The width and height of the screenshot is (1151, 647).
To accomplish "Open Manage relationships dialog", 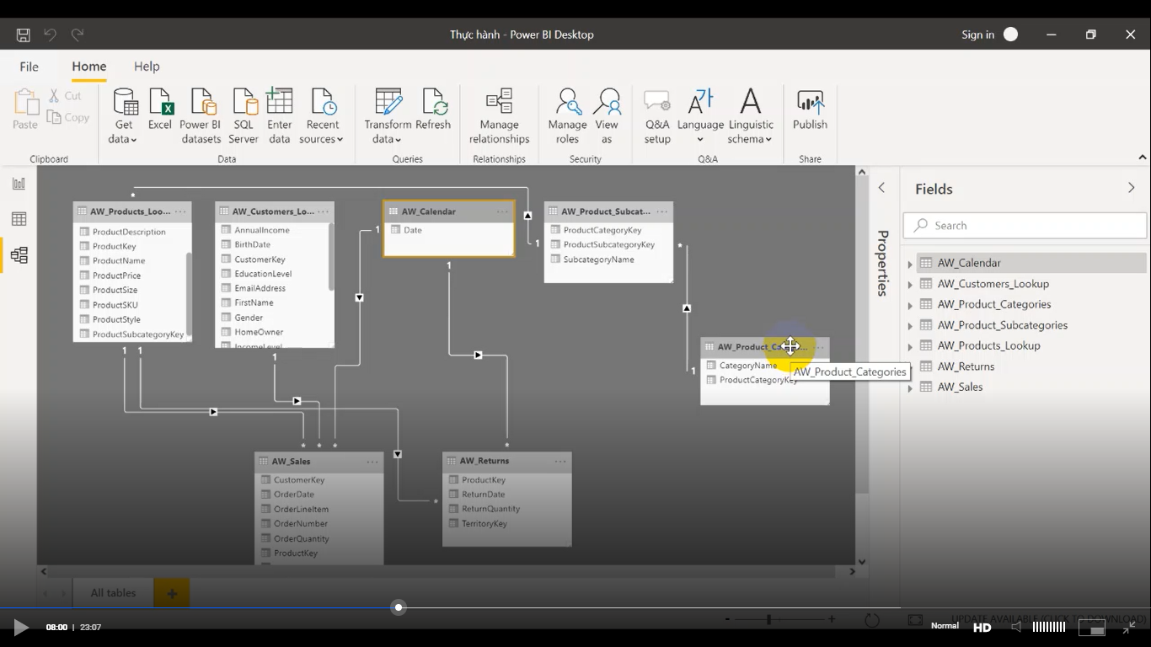I will click(x=500, y=116).
